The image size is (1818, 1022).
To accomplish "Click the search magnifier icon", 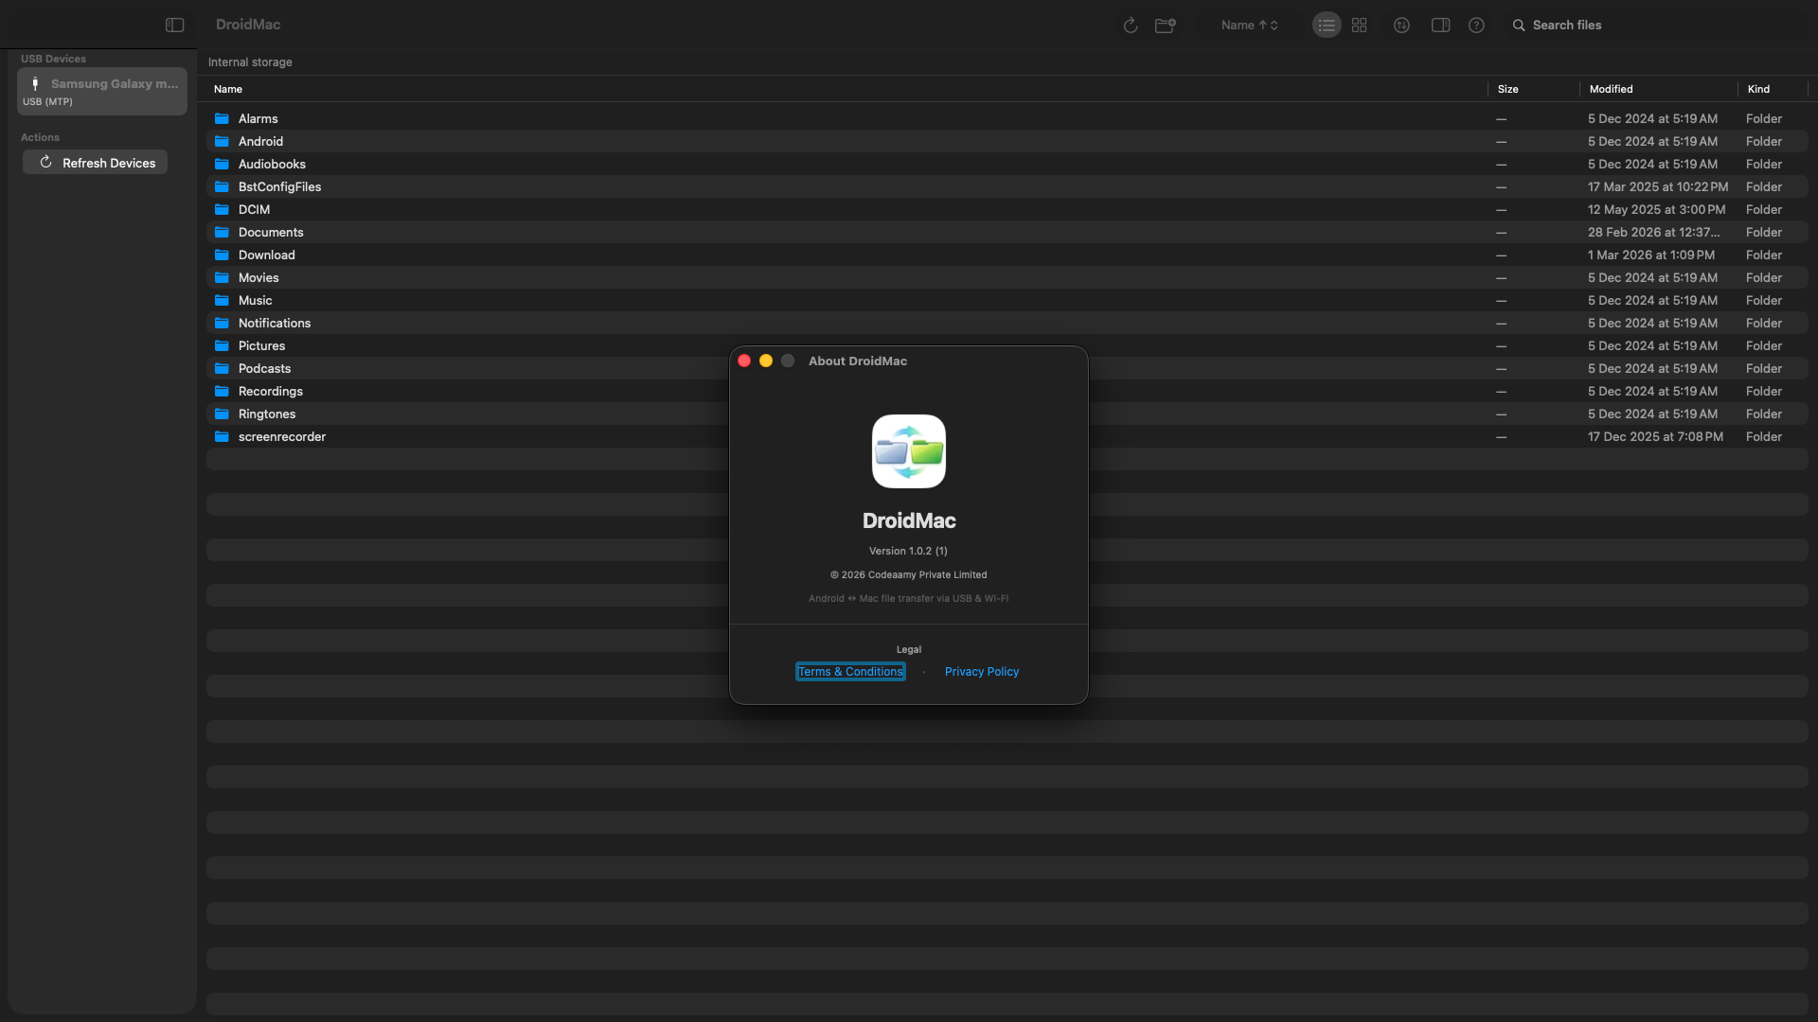I will [1518, 25].
